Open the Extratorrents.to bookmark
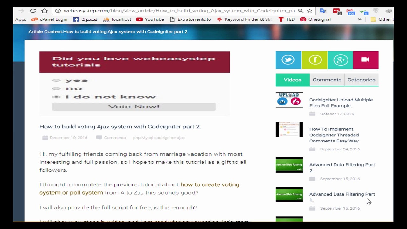 coord(190,19)
